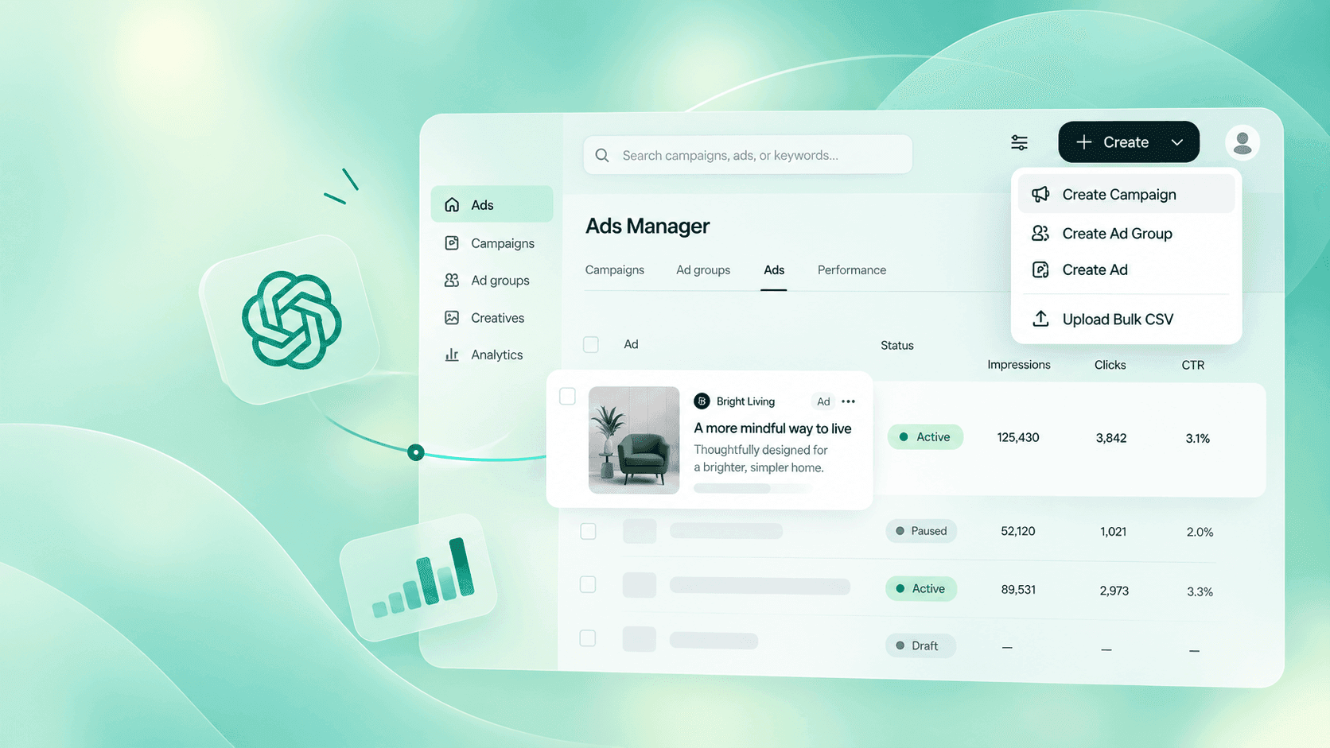The height and width of the screenshot is (748, 1330).
Task: Click the thumbnail placeholder on the Paused row
Action: (x=640, y=531)
